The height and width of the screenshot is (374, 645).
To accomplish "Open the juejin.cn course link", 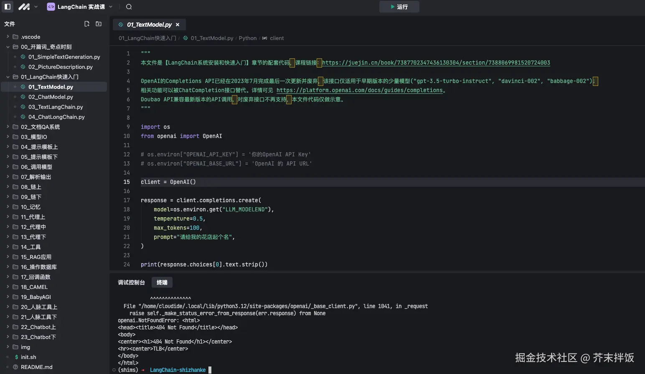I will tap(436, 63).
